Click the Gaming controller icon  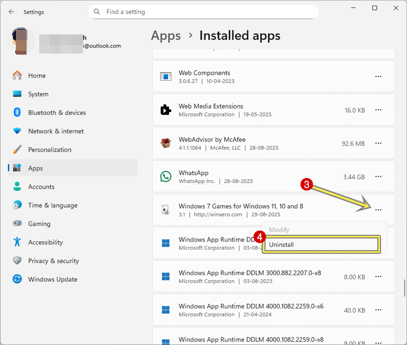click(x=17, y=223)
